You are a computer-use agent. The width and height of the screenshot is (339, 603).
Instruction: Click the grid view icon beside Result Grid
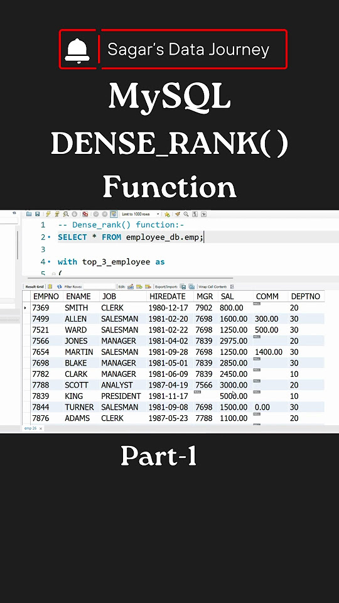click(x=50, y=286)
